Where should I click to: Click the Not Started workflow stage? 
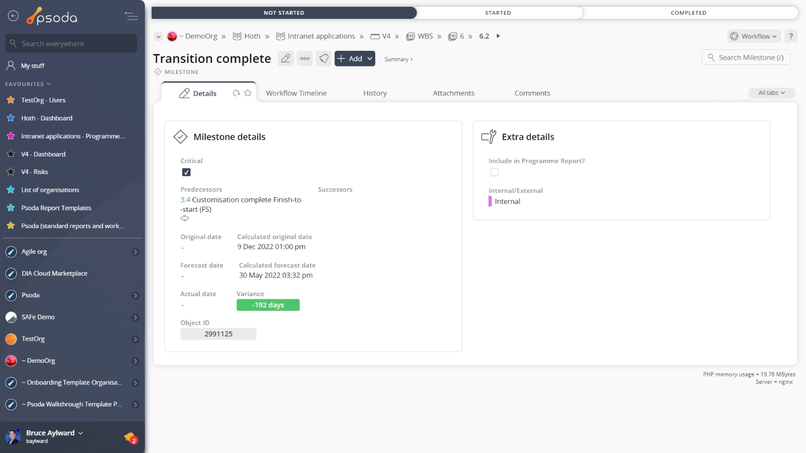[284, 13]
